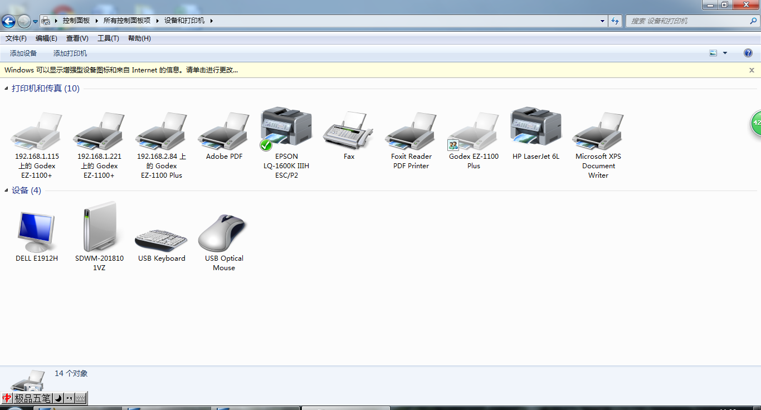Open the 文件(F) menu
The image size is (761, 410).
(16, 38)
